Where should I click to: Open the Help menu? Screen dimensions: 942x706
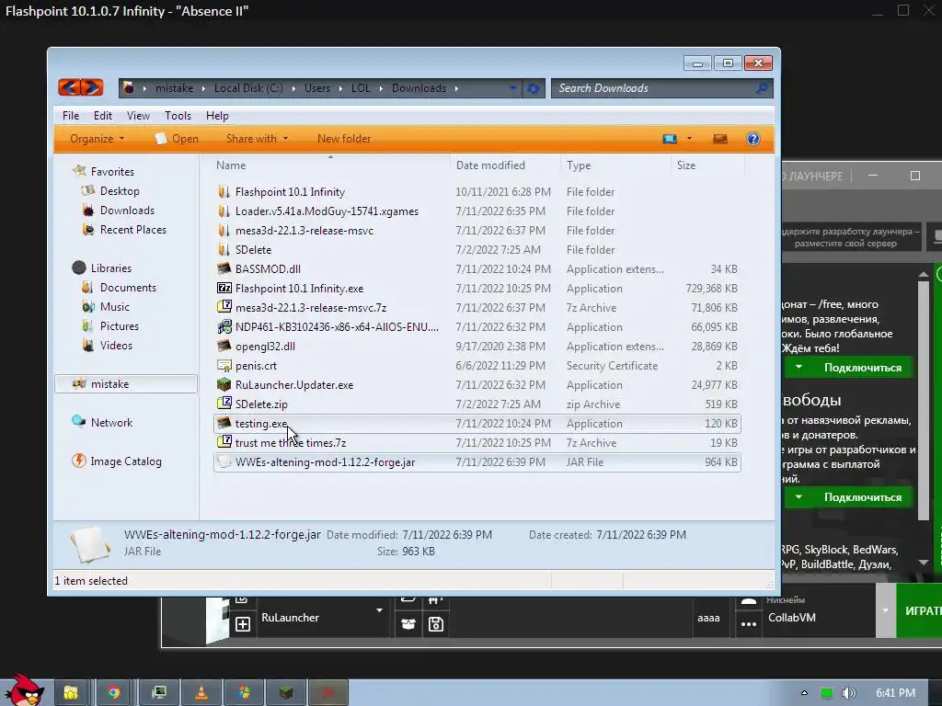(x=217, y=116)
